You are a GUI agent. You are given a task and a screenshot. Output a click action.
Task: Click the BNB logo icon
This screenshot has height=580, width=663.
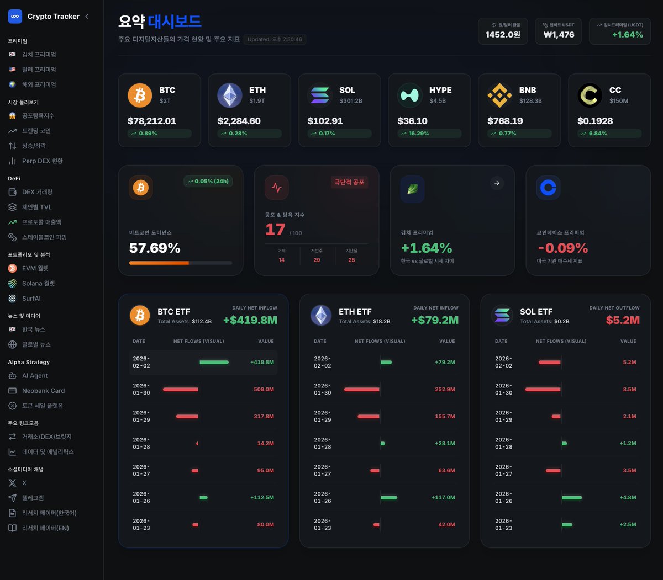click(499, 95)
